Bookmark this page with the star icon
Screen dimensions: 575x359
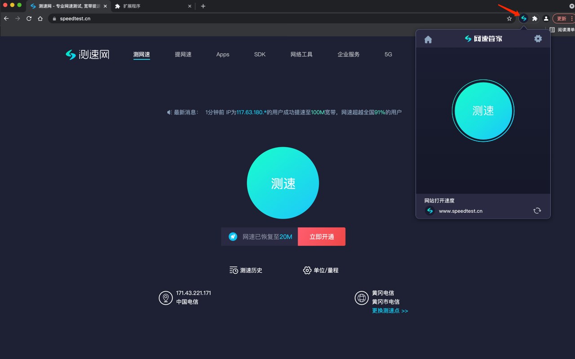(x=509, y=18)
